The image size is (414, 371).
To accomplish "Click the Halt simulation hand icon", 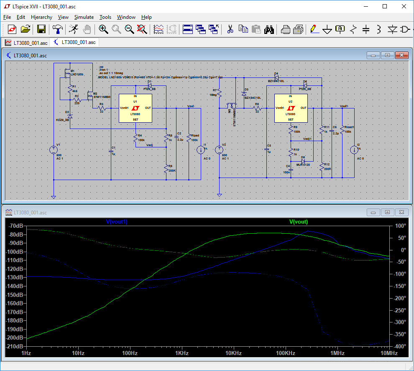I will (87, 29).
